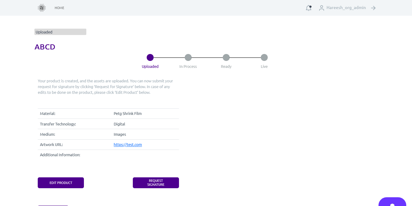Click the Live step label
This screenshot has width=412, height=206.
pyautogui.click(x=264, y=67)
